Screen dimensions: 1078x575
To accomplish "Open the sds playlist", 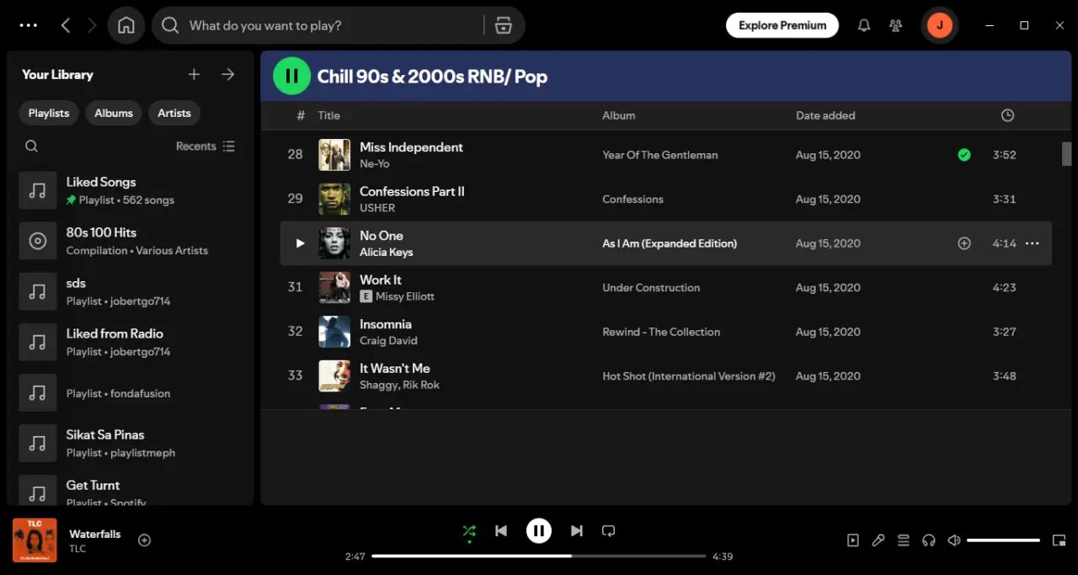I will 131,292.
